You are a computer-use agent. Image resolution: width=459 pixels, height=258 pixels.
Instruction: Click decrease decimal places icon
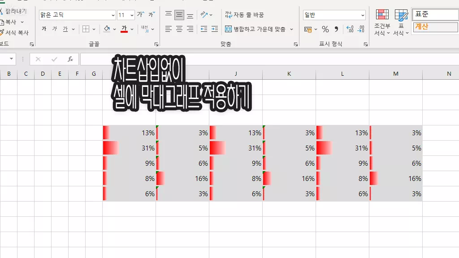pyautogui.click(x=361, y=29)
